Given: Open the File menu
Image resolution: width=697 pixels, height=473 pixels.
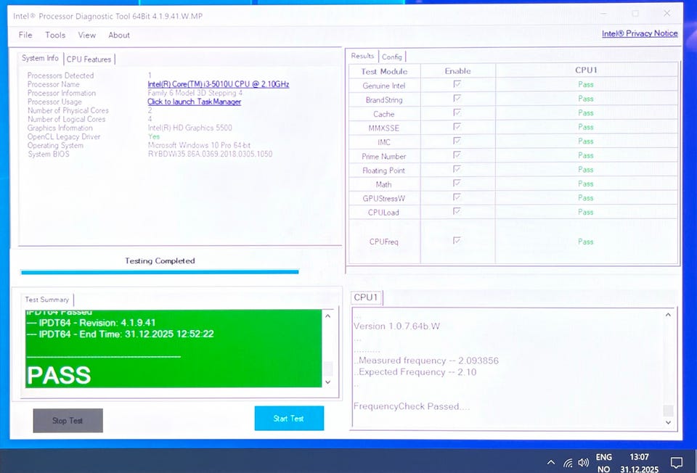Looking at the screenshot, I should point(25,35).
